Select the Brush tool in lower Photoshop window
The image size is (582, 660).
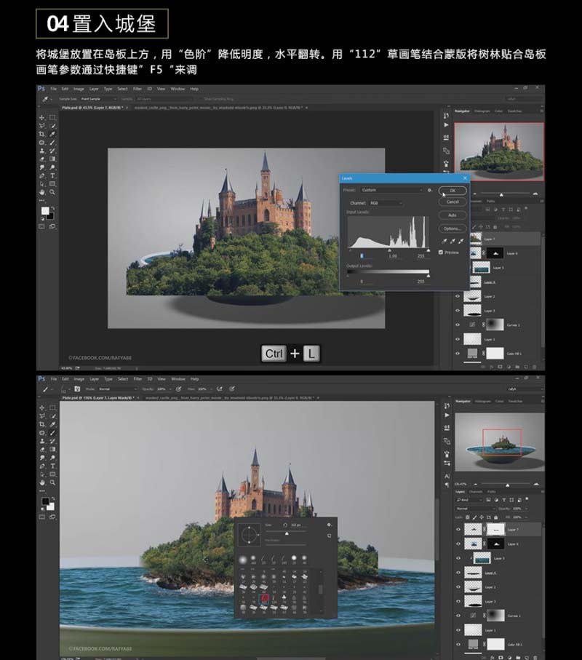click(52, 433)
